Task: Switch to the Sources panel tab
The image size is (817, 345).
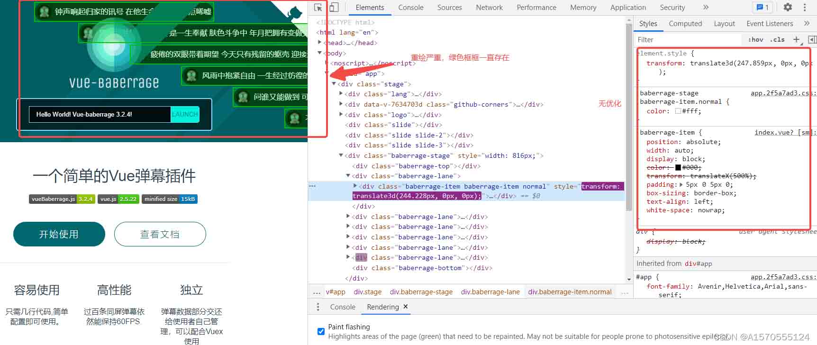Action: coord(449,8)
